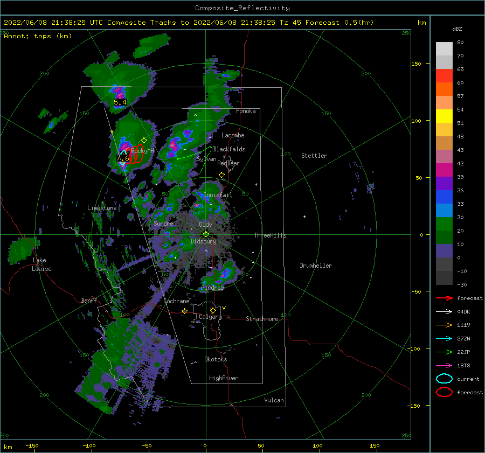Screen dimensions: 485x453
Task: Click the Vulcan city label
Action: (274, 400)
